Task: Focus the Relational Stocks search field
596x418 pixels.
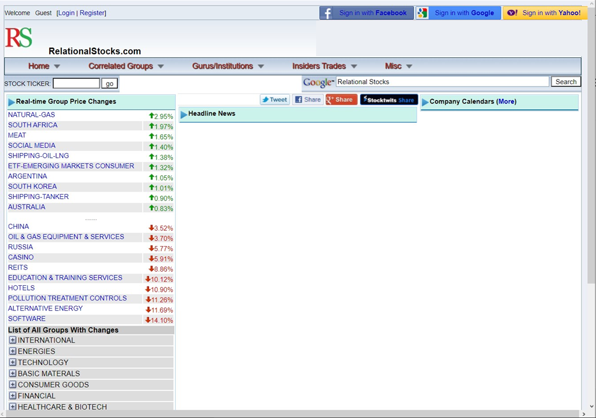Action: click(x=442, y=82)
